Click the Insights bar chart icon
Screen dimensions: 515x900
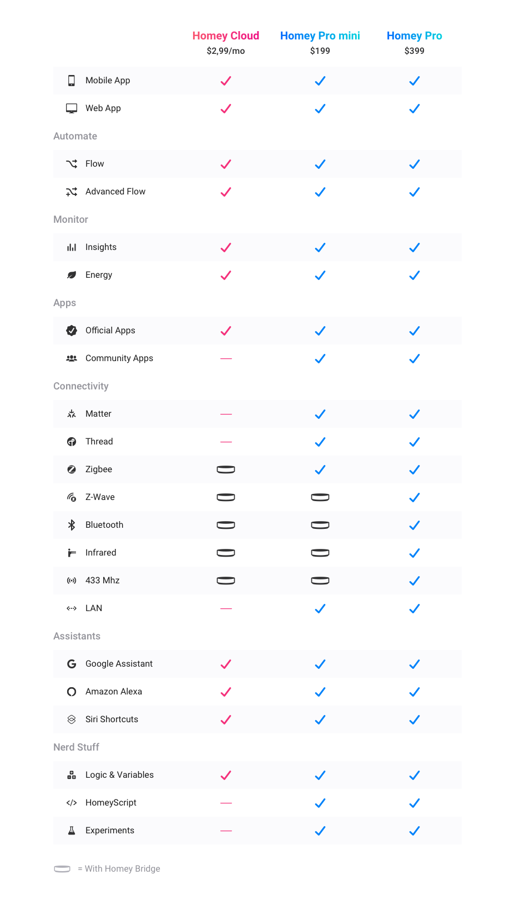coord(72,247)
